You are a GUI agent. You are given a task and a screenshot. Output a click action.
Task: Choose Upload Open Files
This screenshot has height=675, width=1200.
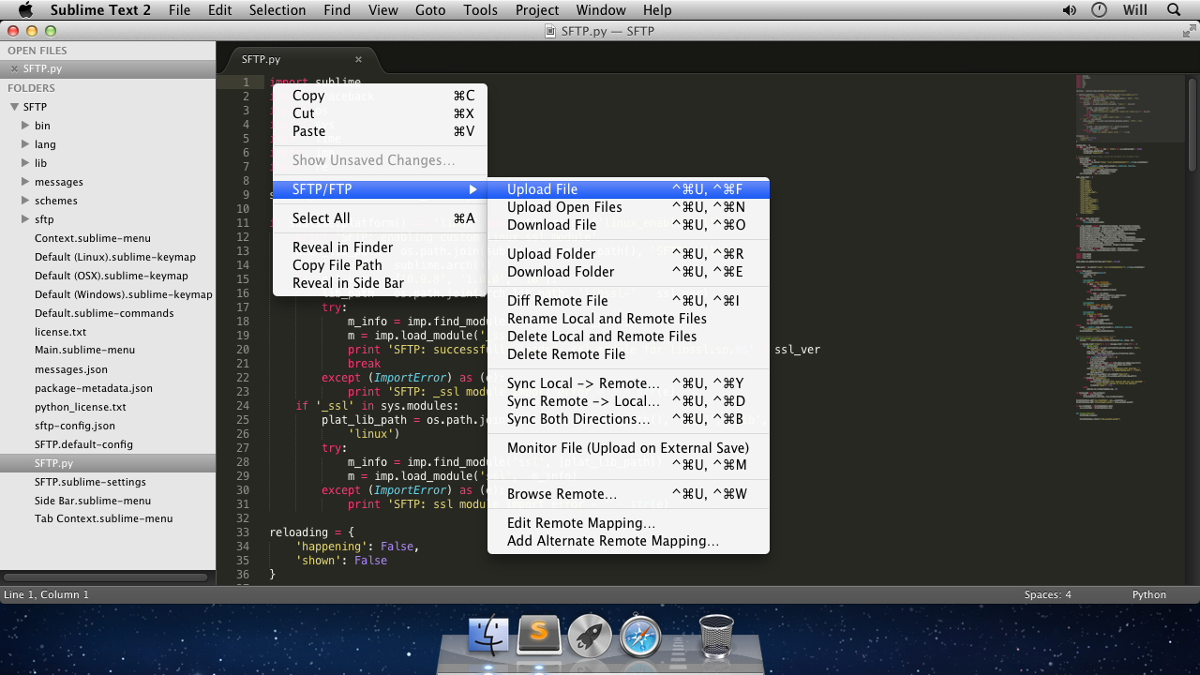pyautogui.click(x=628, y=207)
